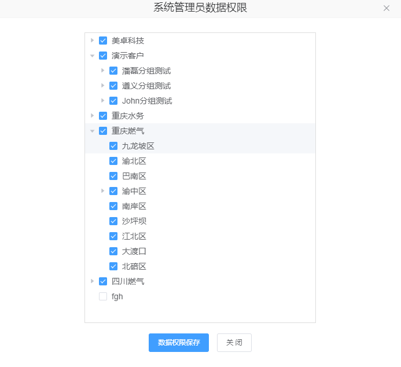Expand the 潘磊分组测试 node arrow
The height and width of the screenshot is (367, 401).
pyautogui.click(x=102, y=71)
